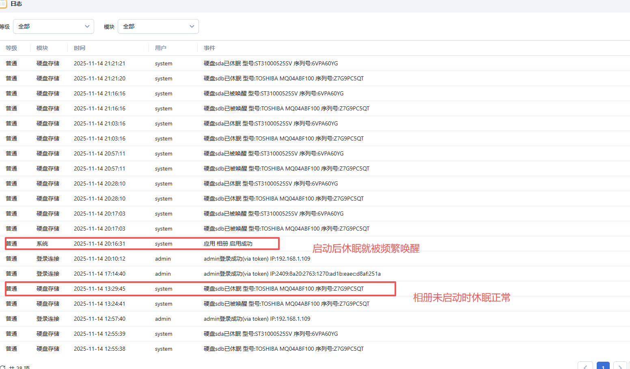Click the 系统 module cell
This screenshot has height=369, width=630.
point(42,244)
